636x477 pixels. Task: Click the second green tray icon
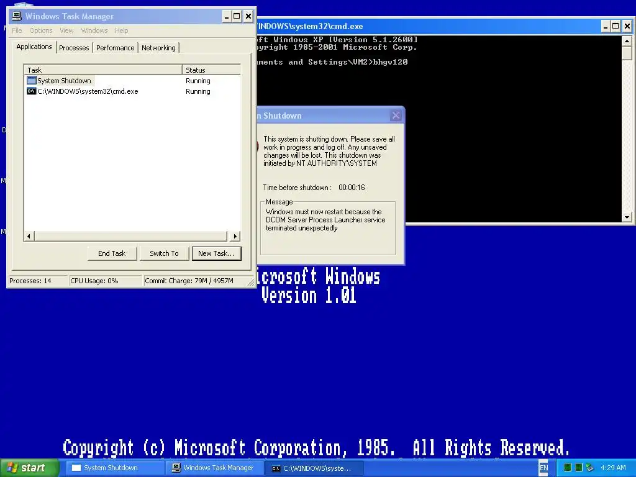click(579, 468)
